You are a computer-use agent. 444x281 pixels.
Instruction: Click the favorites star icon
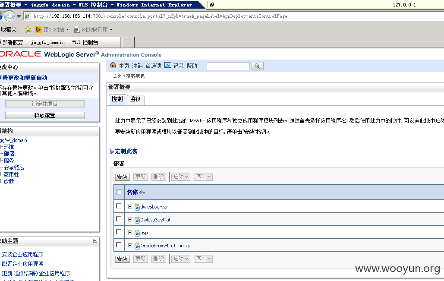(x=28, y=29)
